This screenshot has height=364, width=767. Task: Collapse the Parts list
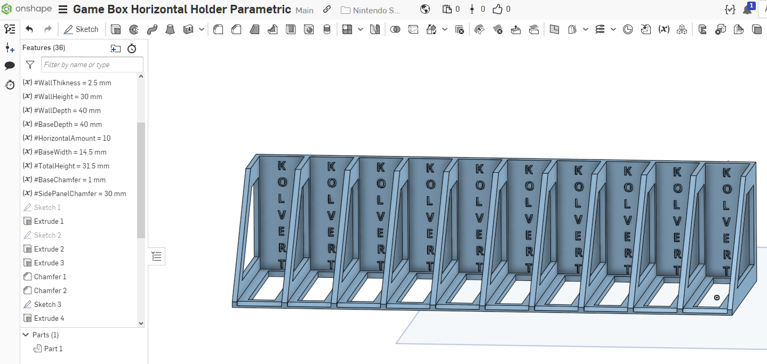tap(25, 335)
